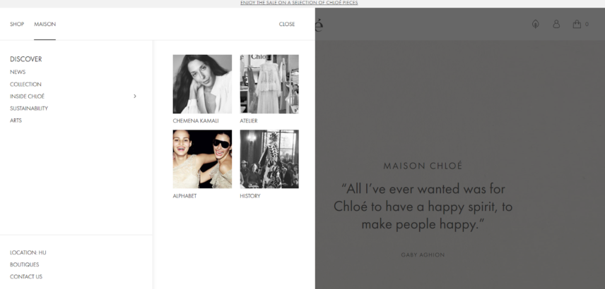605x289 pixels.
Task: Click the Maison Chloé page title
Action: 423,166
